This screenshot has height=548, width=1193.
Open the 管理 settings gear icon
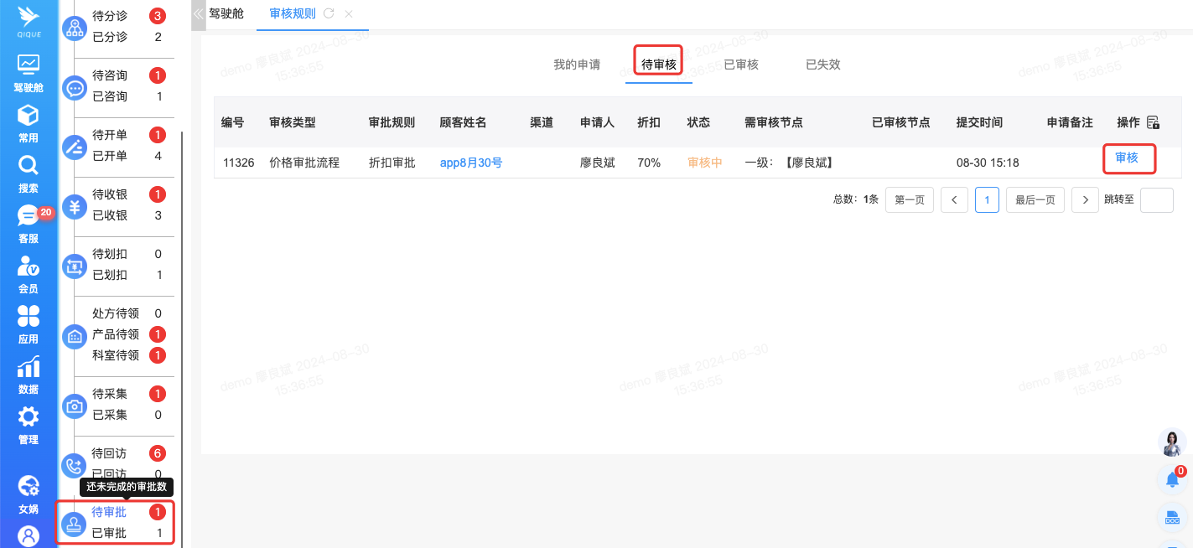[x=28, y=417]
